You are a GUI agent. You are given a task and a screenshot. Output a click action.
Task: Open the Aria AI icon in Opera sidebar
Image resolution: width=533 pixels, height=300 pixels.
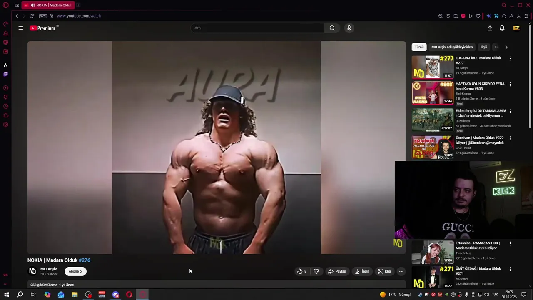[5, 65]
